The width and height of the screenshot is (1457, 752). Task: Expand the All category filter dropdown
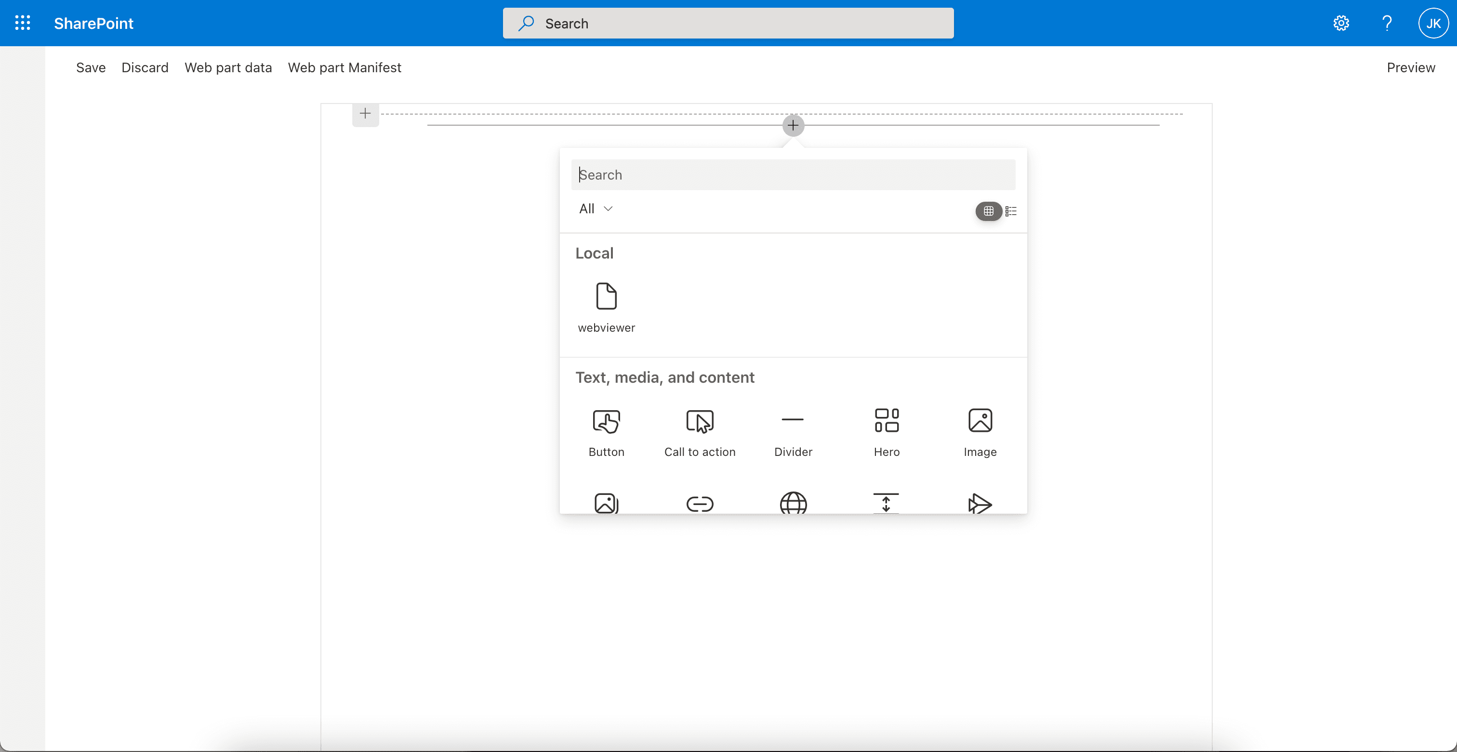click(596, 208)
